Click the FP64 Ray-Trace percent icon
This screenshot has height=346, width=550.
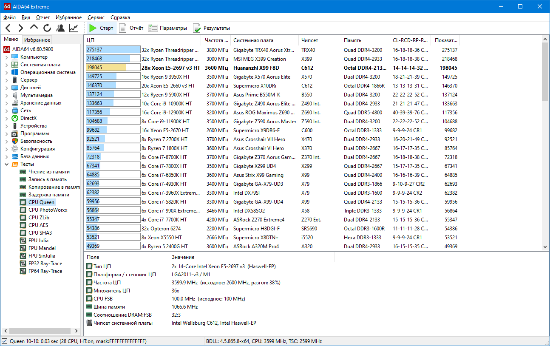(x=23, y=271)
